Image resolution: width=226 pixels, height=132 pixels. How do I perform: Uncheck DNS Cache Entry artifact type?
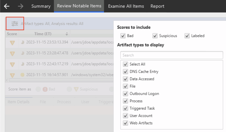[125, 71]
